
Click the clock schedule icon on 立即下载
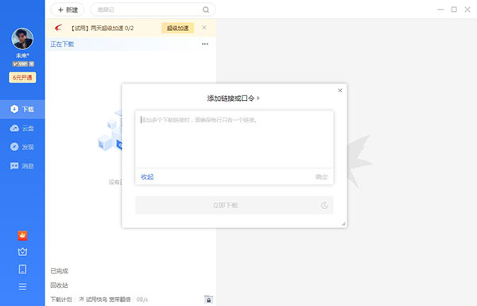324,205
